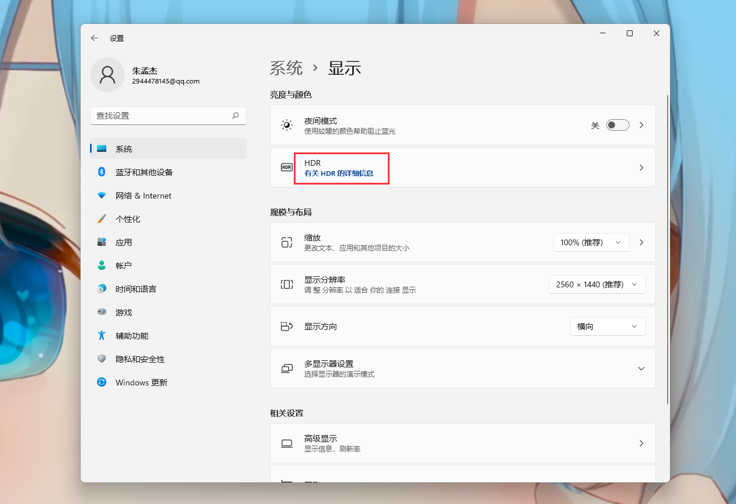
Task: Click 系统 in the breadcrumb
Action: click(286, 68)
